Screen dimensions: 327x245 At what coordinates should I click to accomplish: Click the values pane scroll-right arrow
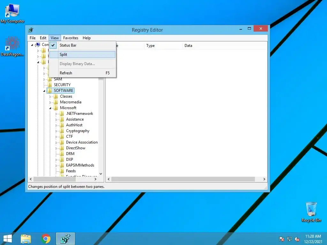[x=264, y=179]
